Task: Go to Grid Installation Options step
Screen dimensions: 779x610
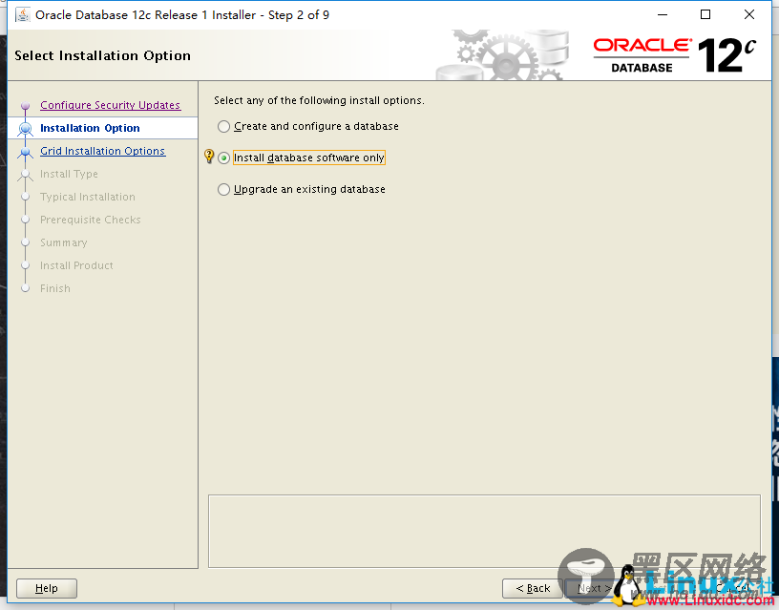Action: click(x=102, y=151)
